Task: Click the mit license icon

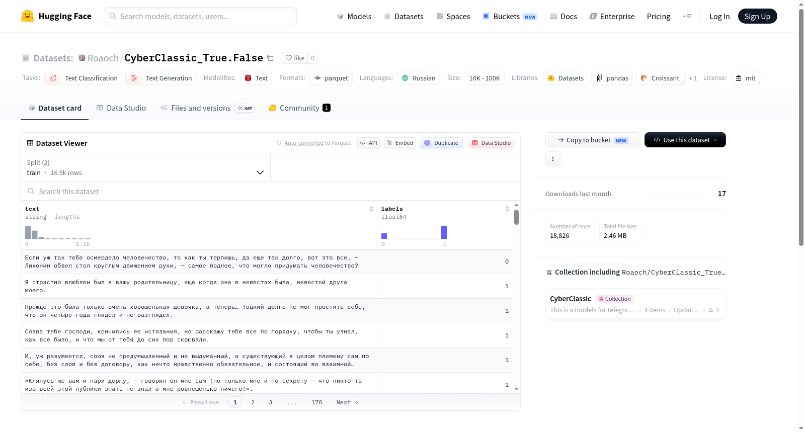Action: tap(739, 78)
